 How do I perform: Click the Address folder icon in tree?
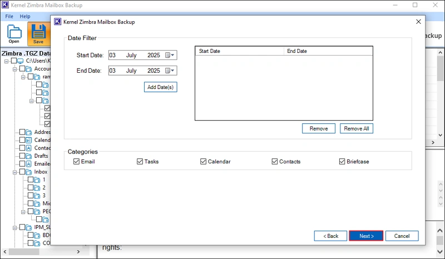(29, 132)
